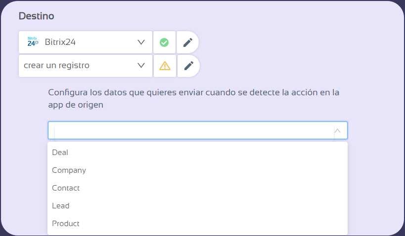Click the Destino section heading
Image resolution: width=405 pixels, height=236 pixels.
pyautogui.click(x=36, y=16)
